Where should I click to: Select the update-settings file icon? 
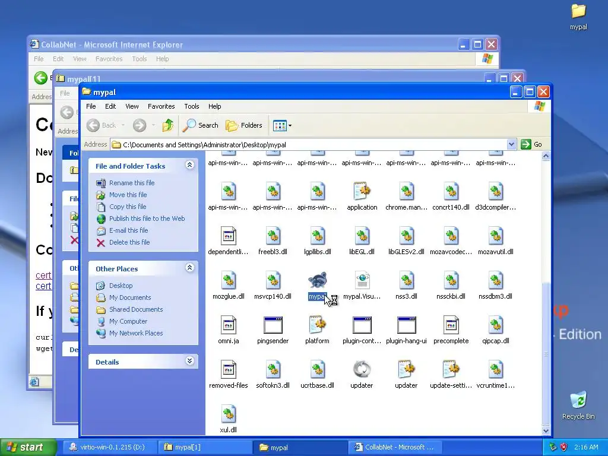451,369
